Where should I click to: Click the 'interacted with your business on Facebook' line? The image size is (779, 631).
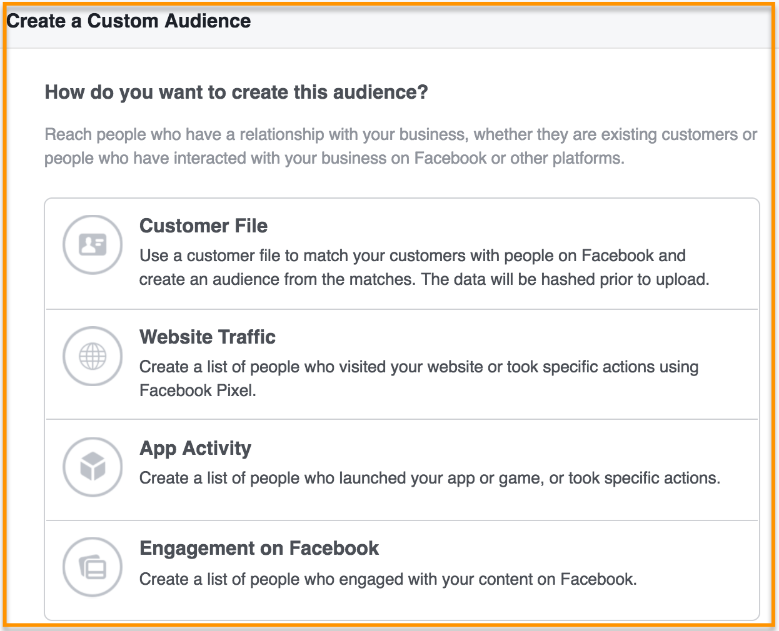pos(334,158)
